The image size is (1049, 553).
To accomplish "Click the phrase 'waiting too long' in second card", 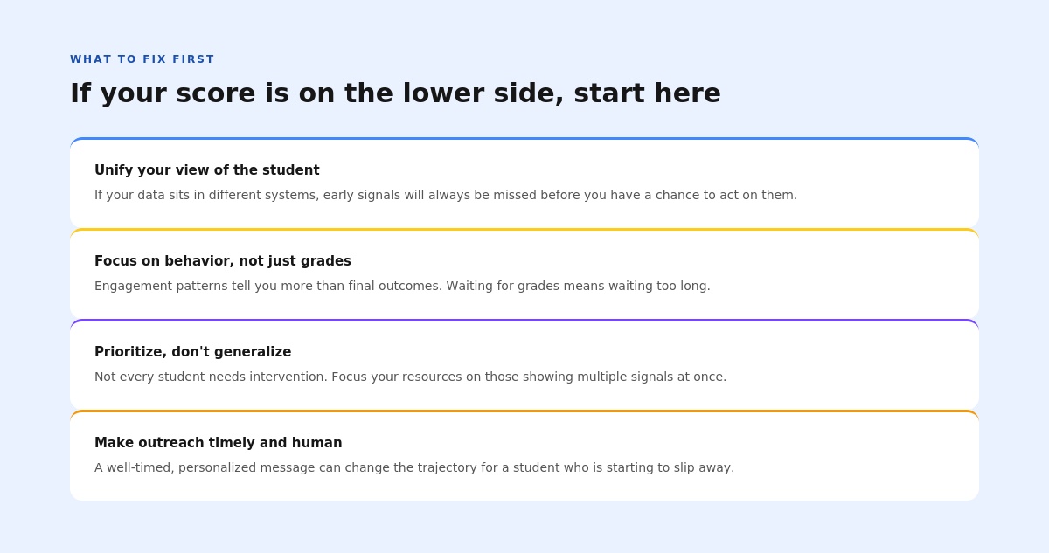I will [659, 286].
